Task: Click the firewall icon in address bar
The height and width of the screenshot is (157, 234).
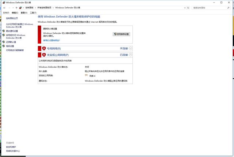Action: (x=20, y=8)
